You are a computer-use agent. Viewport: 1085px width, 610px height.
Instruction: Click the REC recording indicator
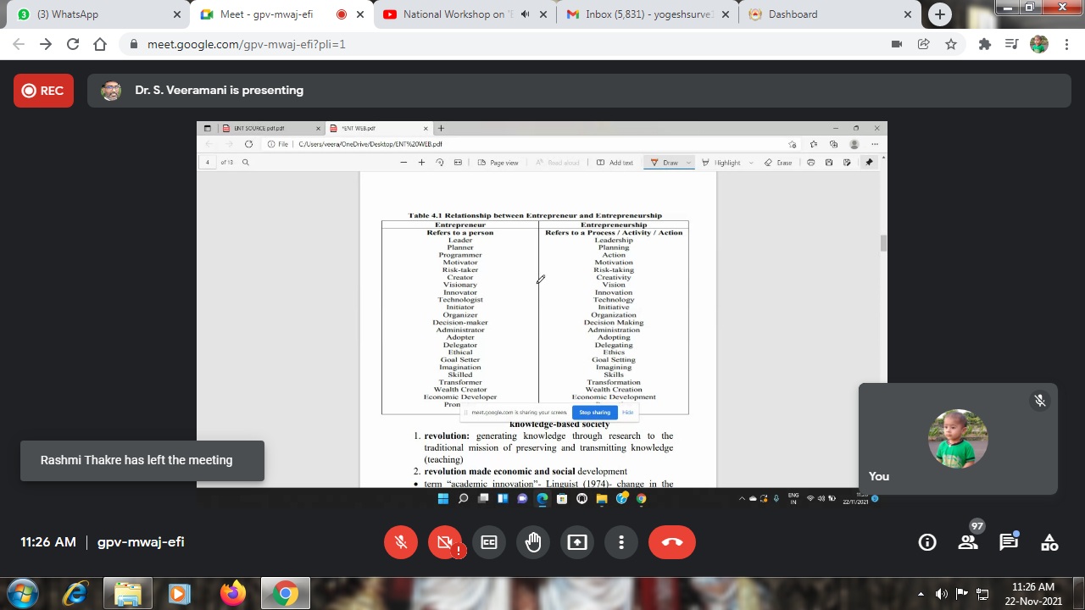pyautogui.click(x=43, y=91)
